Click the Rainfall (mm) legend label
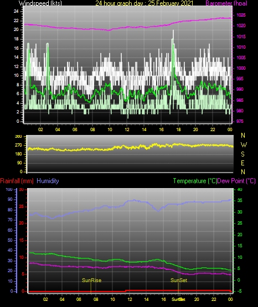This screenshot has height=307, width=258. pyautogui.click(x=17, y=181)
